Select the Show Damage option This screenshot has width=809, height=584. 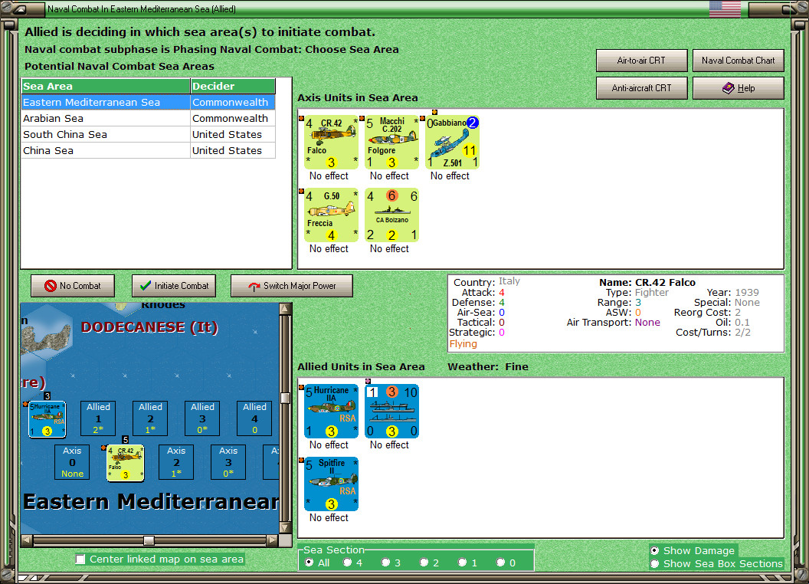[x=655, y=550]
